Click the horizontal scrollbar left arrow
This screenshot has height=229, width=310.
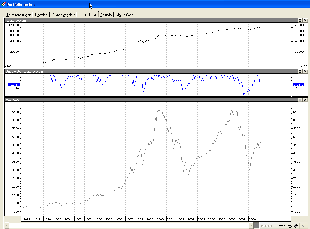pyautogui.click(x=7, y=225)
